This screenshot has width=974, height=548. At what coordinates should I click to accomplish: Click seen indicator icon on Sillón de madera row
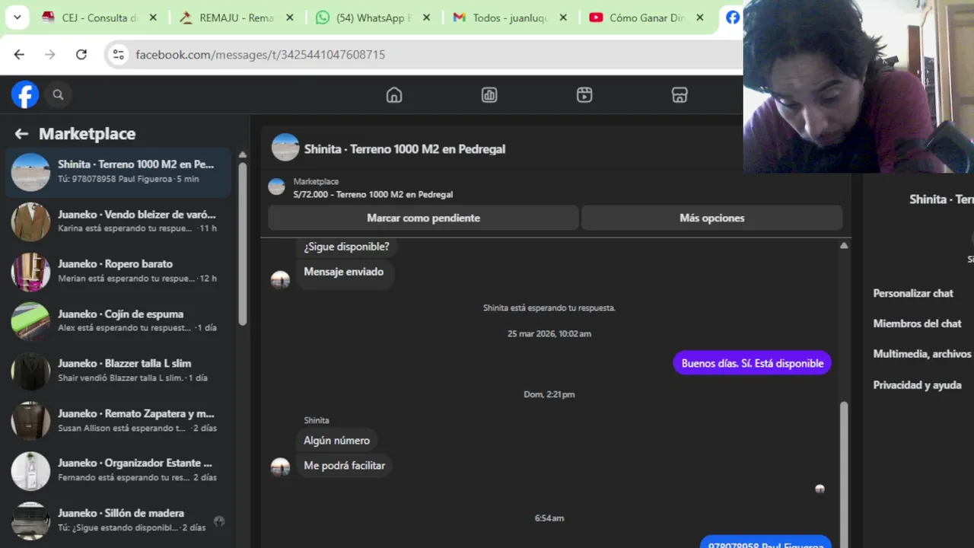(x=219, y=521)
